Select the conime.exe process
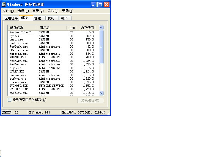The width and height of the screenshot is (220, 157). (x=53, y=75)
